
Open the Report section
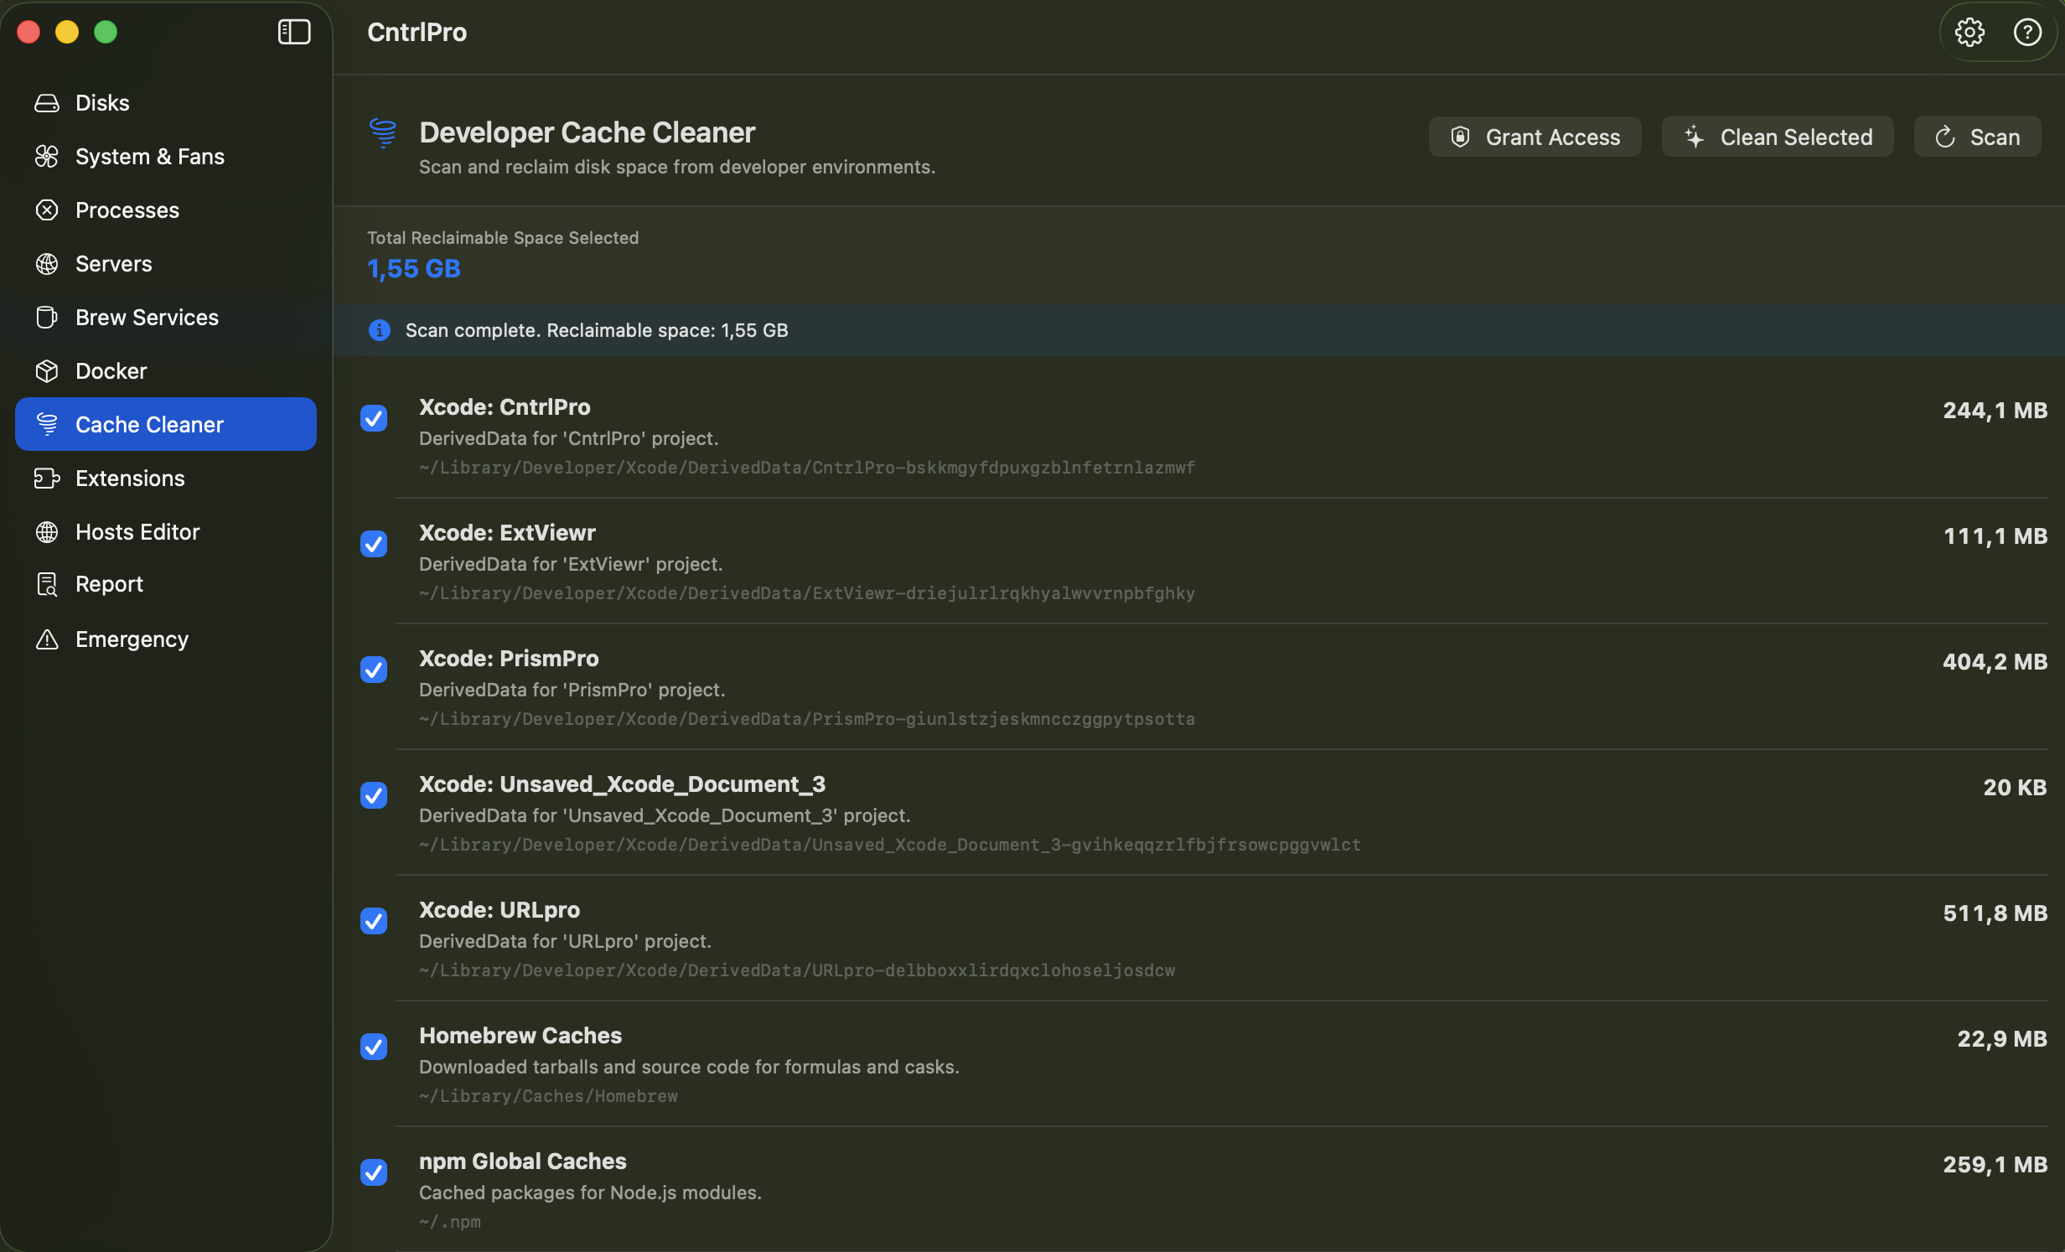(166, 584)
